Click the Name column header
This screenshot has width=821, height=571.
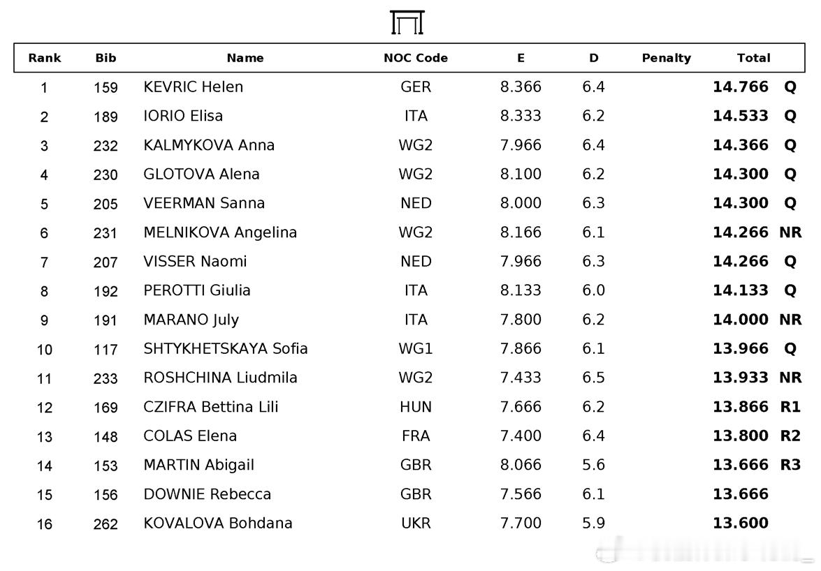[x=245, y=58]
